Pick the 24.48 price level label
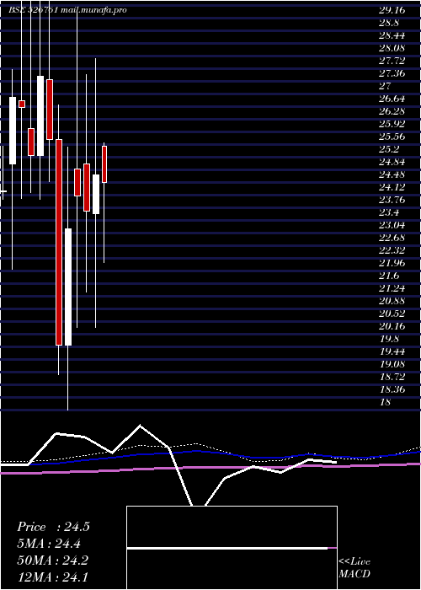421x590 pixels. (392, 174)
